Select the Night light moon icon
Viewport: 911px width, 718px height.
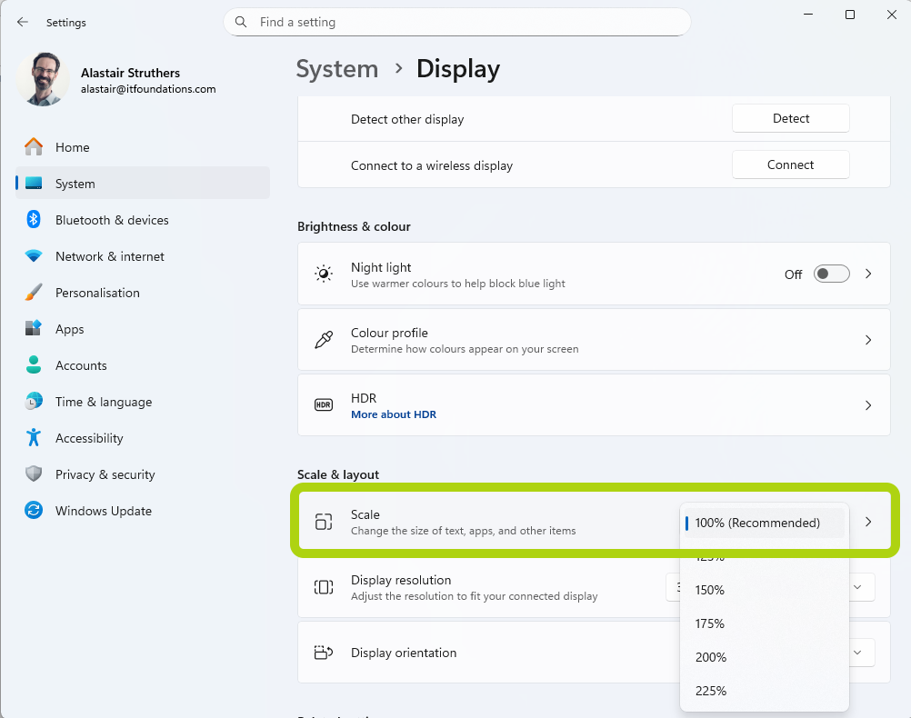click(324, 274)
